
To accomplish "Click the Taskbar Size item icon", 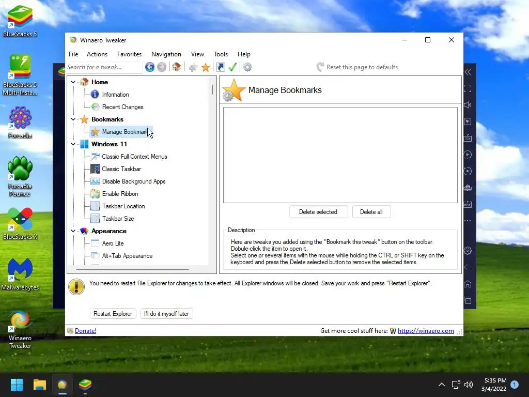I will (95, 219).
